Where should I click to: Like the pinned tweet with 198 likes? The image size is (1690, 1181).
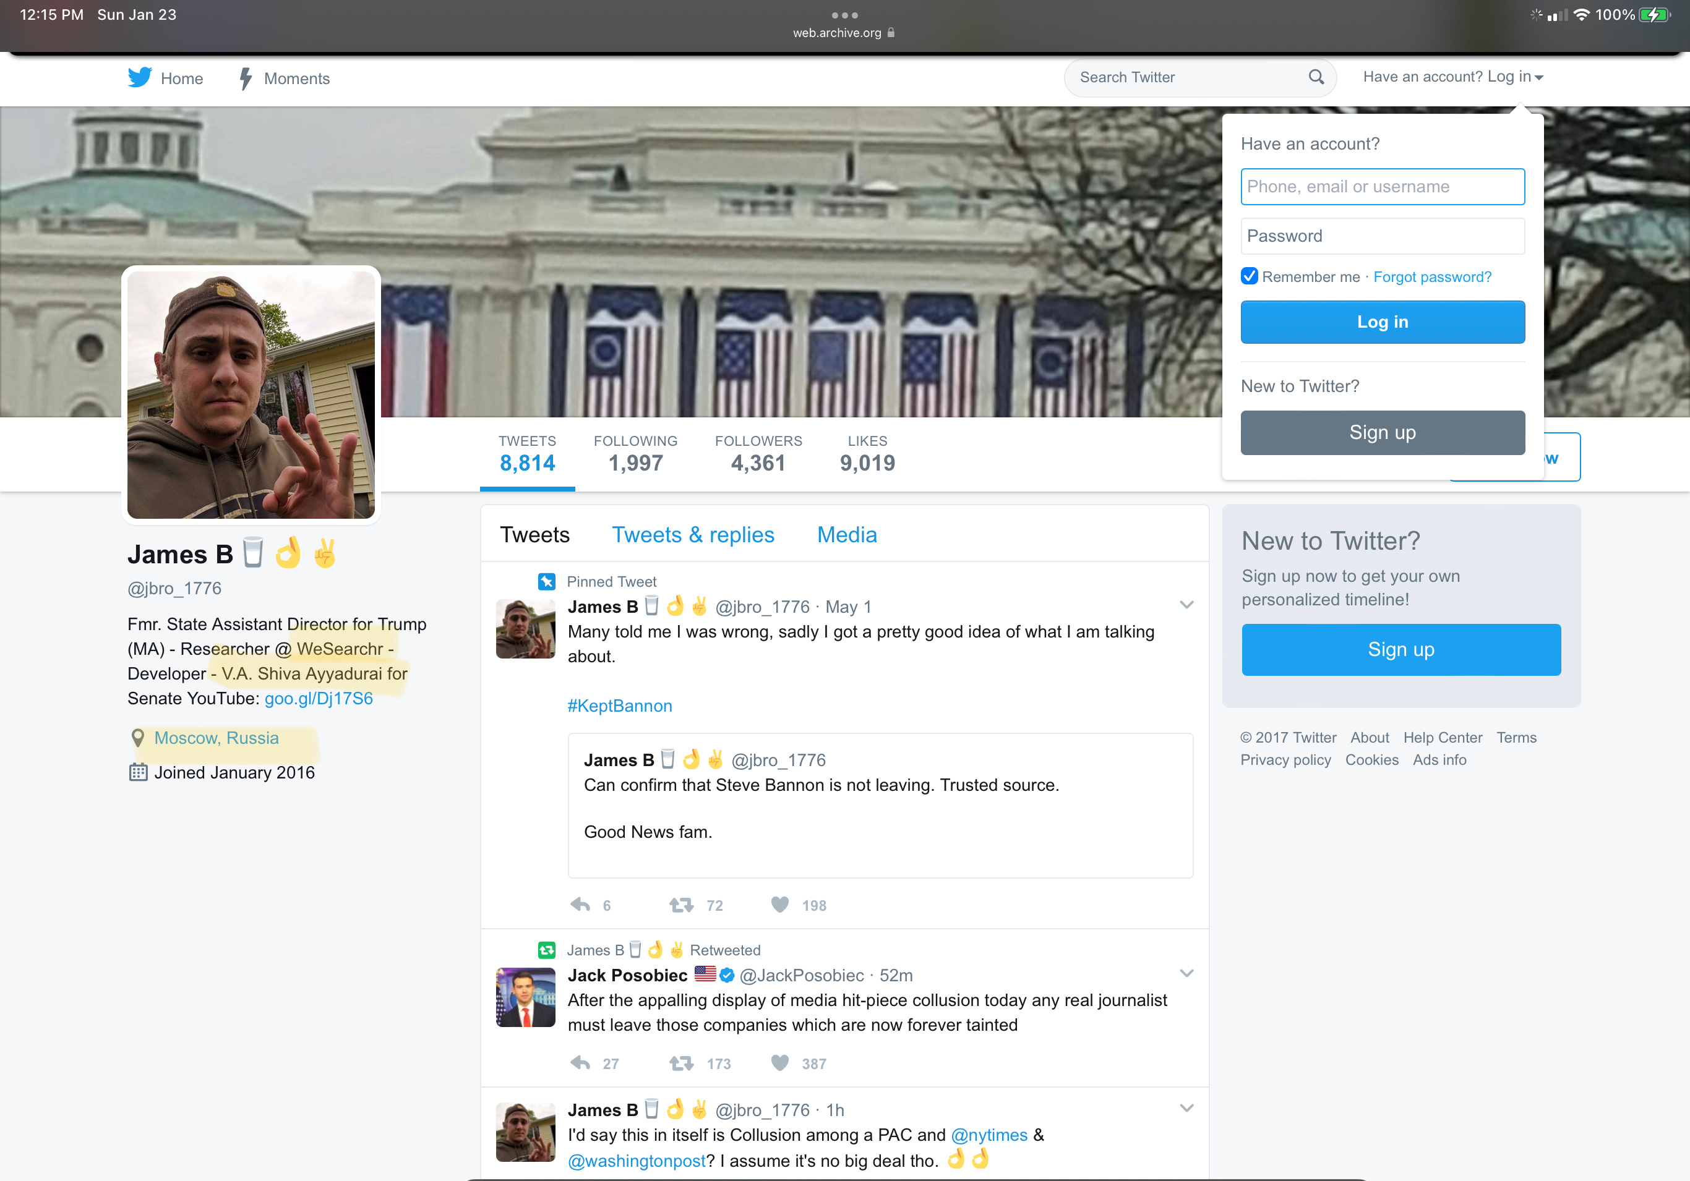(779, 905)
